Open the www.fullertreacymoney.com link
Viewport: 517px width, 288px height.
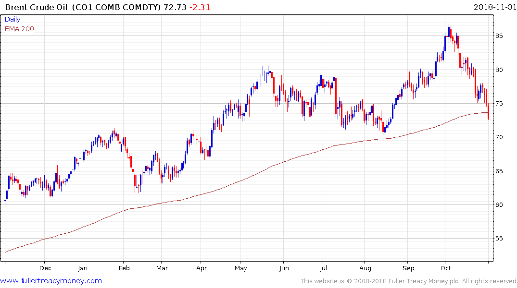[x=51, y=281]
